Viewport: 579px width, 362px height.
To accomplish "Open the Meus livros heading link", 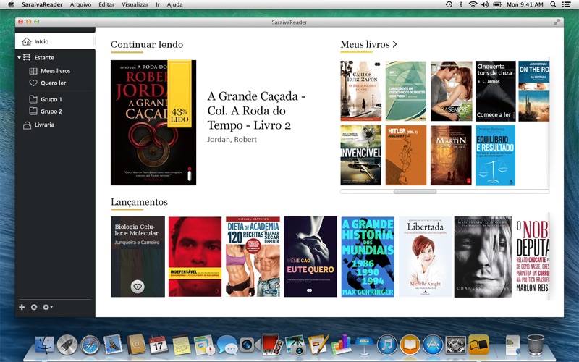I will tap(368, 44).
